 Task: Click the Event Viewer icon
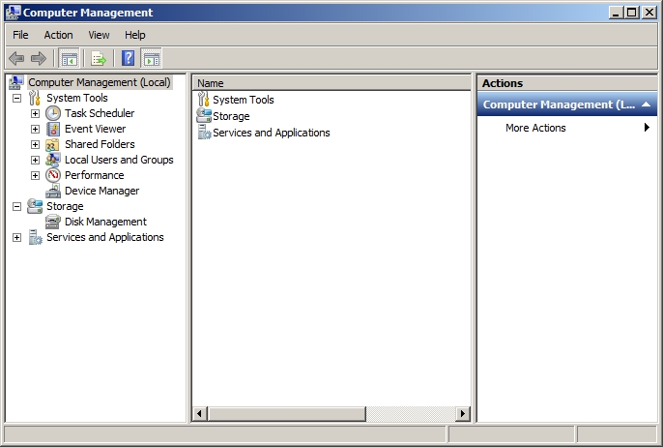tap(53, 129)
